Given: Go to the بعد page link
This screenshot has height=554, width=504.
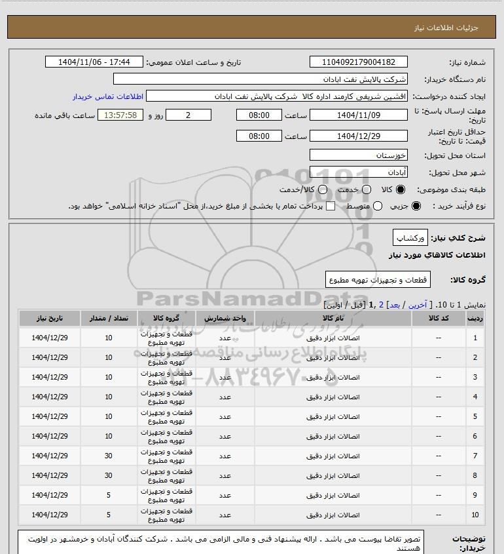Looking at the screenshot, I should [394, 305].
